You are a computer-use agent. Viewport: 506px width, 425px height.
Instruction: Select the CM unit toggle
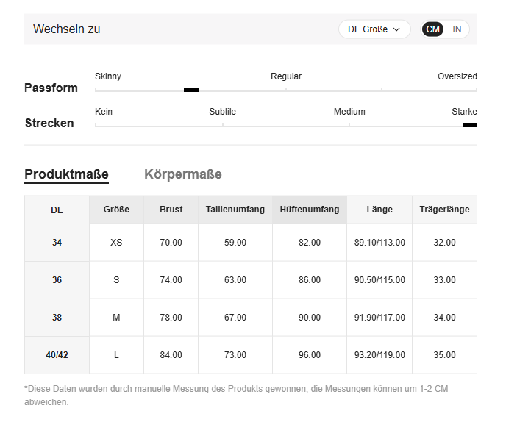[432, 29]
